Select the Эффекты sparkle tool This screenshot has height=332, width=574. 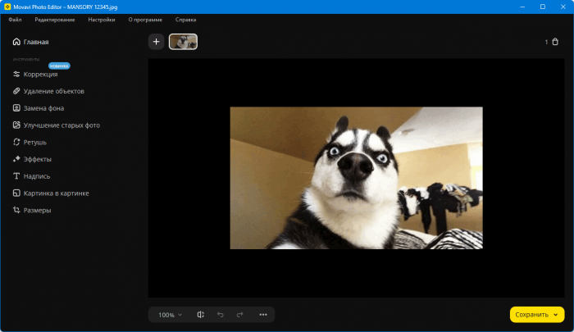pyautogui.click(x=37, y=159)
